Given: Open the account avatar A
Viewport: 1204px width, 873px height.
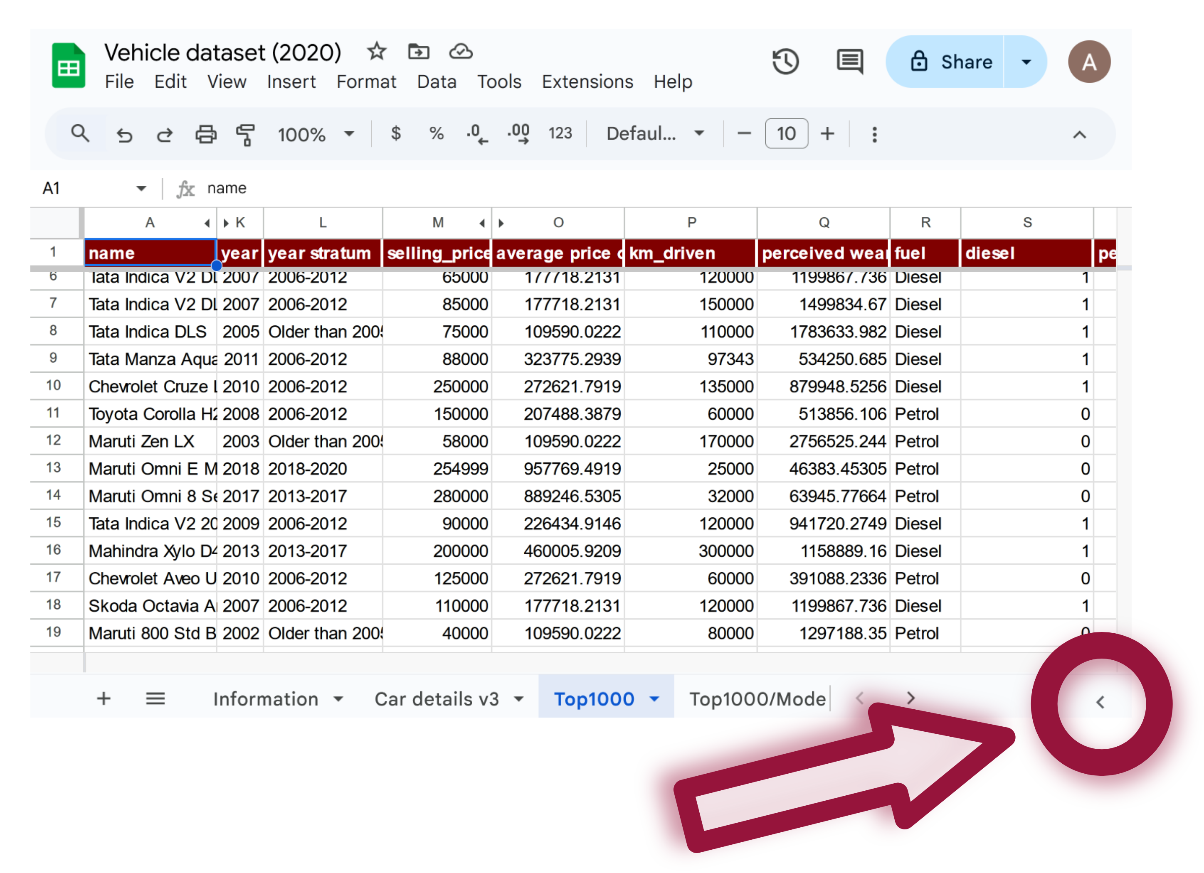Looking at the screenshot, I should click(1089, 61).
